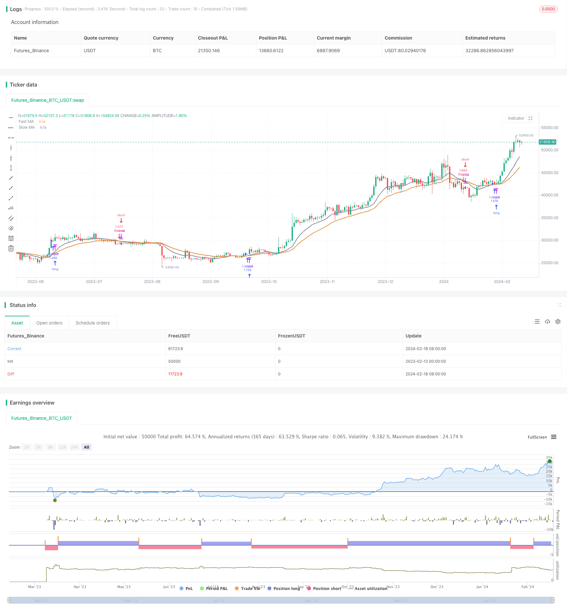The width and height of the screenshot is (567, 613).
Task: Select the vertical segment drawing tool
Action: coord(11,168)
